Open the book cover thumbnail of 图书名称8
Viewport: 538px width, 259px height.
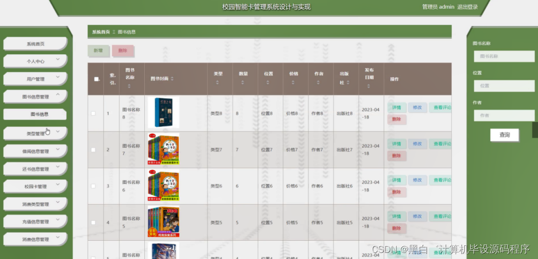(x=163, y=113)
